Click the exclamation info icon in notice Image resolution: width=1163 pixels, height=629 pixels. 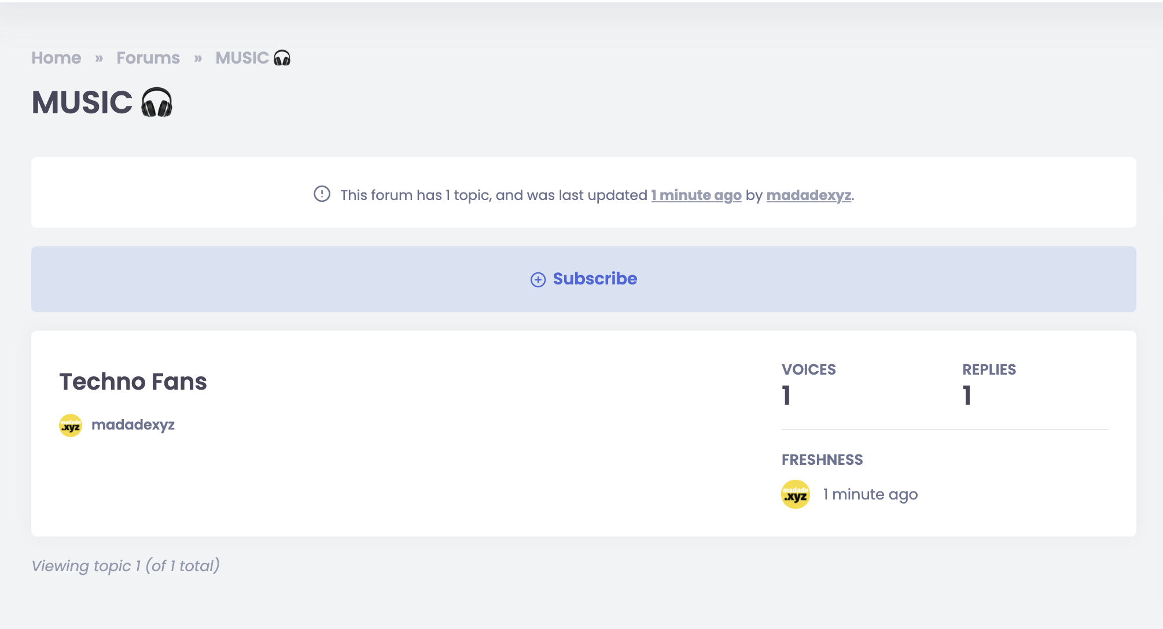click(322, 194)
